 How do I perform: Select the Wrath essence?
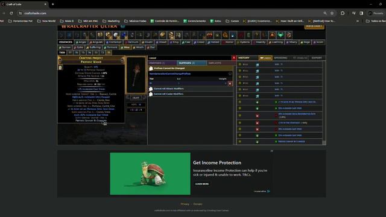click(138, 47)
